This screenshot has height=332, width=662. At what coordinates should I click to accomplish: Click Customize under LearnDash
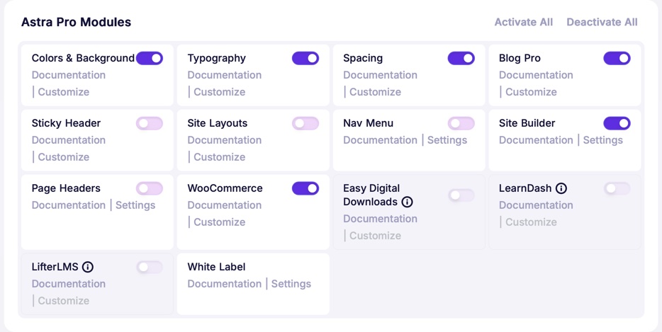(531, 222)
